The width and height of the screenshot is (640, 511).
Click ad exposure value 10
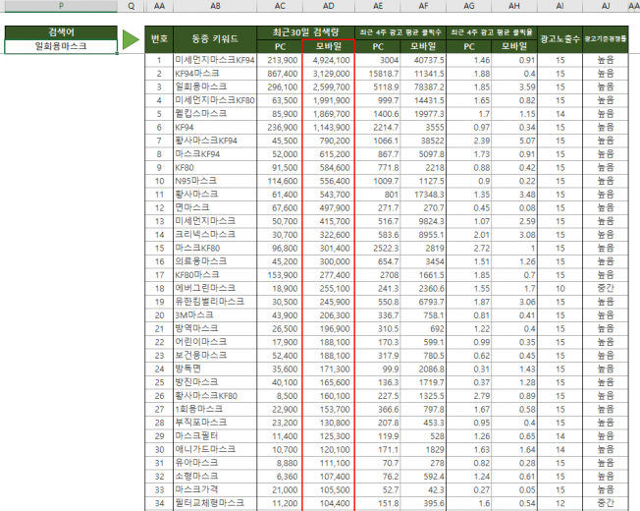click(x=560, y=288)
